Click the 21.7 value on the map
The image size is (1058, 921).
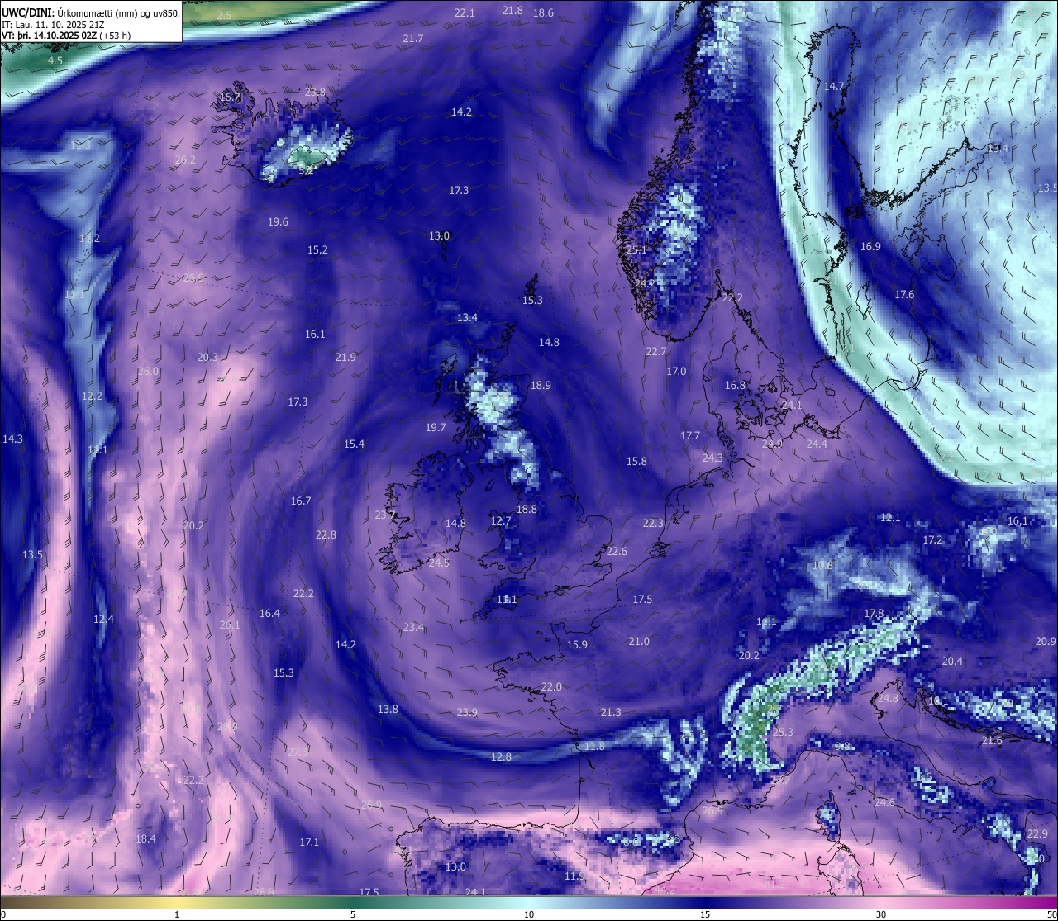click(x=413, y=38)
